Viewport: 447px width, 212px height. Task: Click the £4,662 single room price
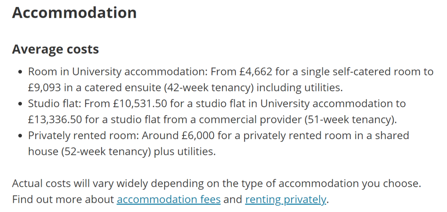click(256, 72)
